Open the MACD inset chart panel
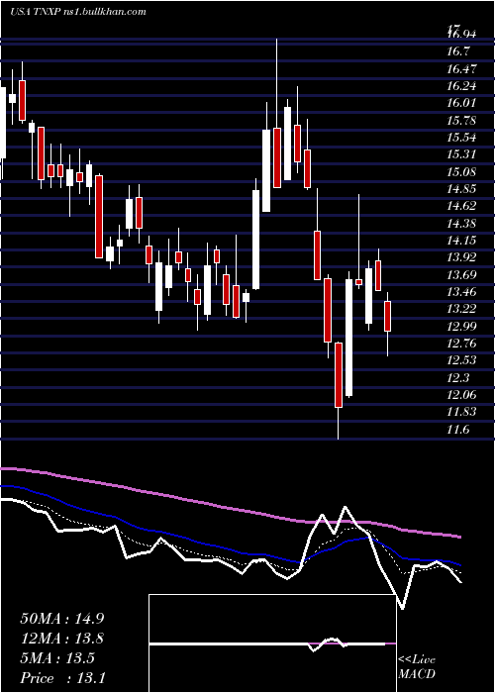Viewport: 495px width, 693px height. 272,643
